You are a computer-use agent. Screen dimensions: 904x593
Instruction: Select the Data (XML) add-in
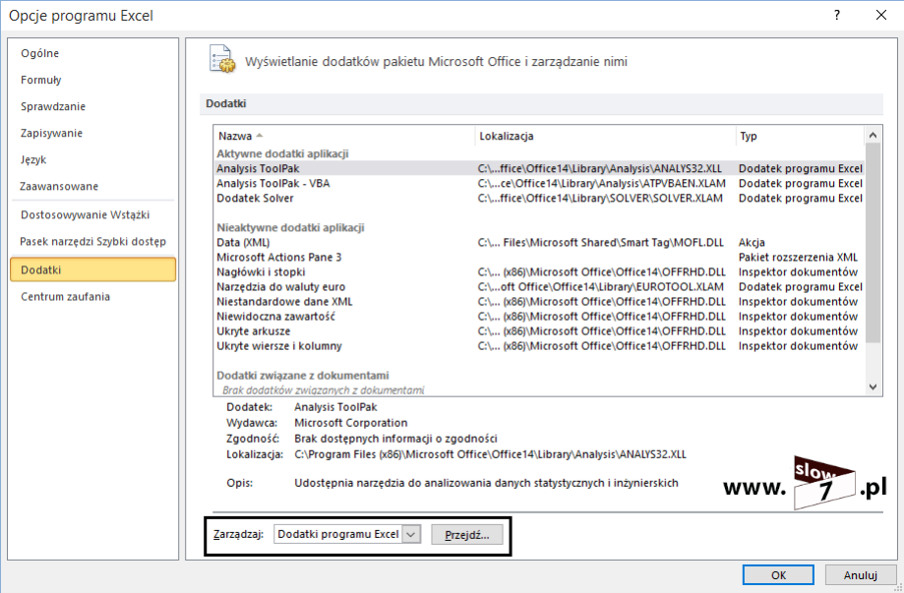[x=538, y=243]
